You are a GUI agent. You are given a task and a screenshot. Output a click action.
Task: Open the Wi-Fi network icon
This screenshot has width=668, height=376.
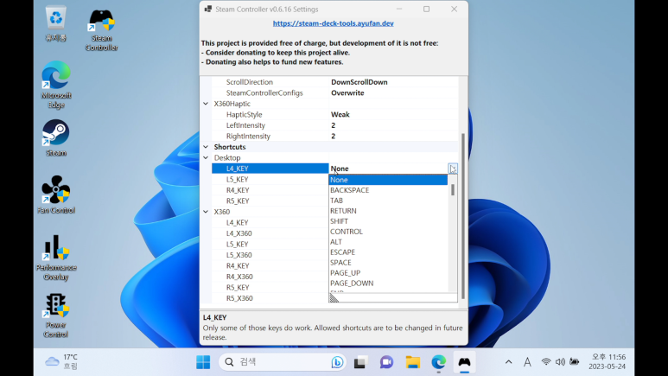click(x=546, y=361)
